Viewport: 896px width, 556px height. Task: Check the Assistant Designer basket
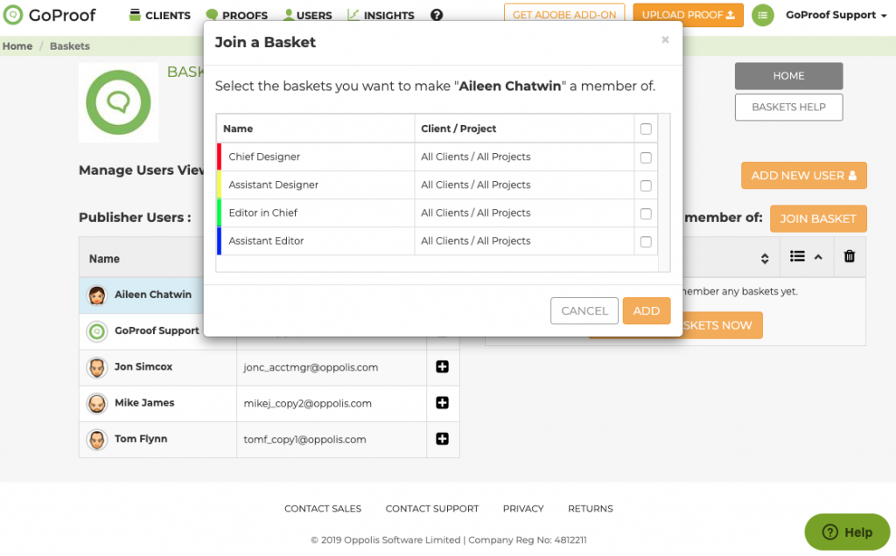click(x=646, y=185)
